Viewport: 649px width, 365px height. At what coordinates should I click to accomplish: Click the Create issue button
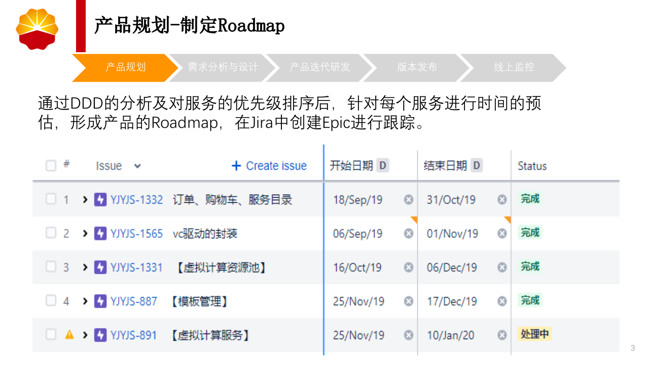click(268, 166)
